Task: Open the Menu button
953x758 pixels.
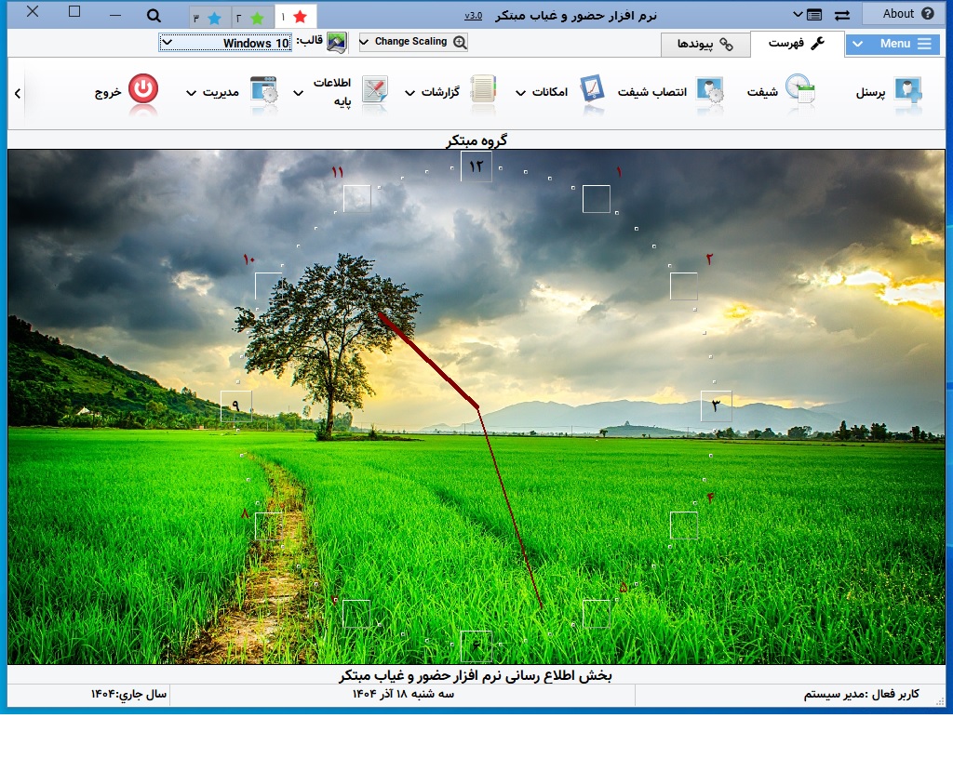Action: [892, 43]
